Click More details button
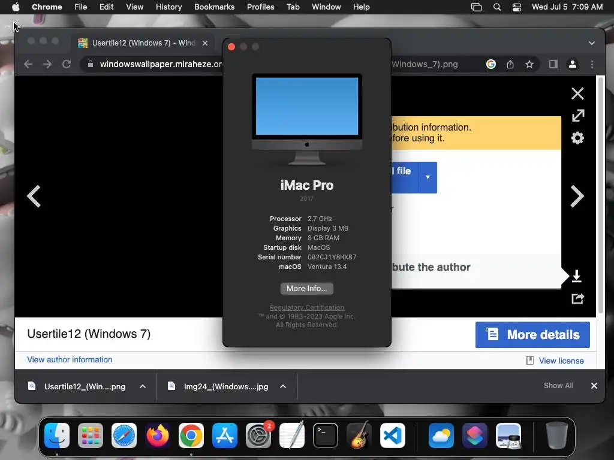Screen dimensions: 614x460 (x=532, y=335)
